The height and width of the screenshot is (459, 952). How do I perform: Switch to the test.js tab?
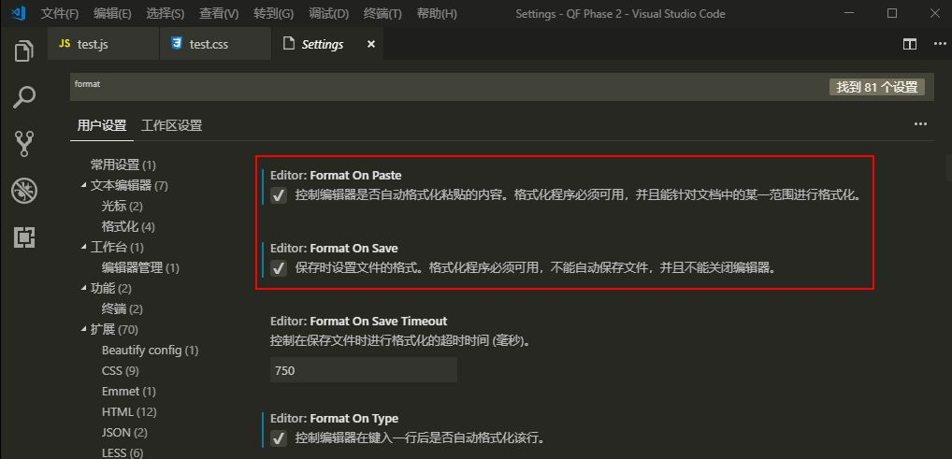click(103, 44)
